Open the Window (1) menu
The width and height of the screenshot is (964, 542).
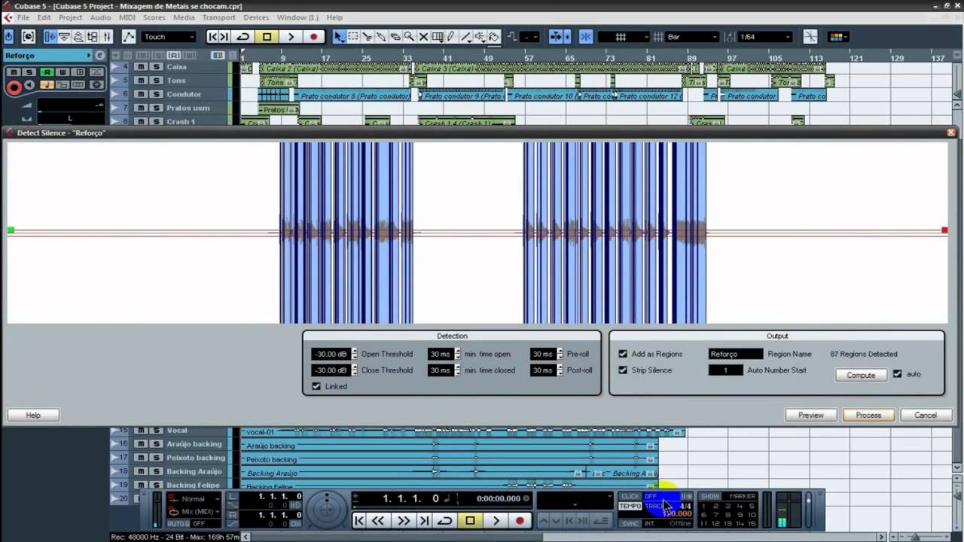click(297, 17)
